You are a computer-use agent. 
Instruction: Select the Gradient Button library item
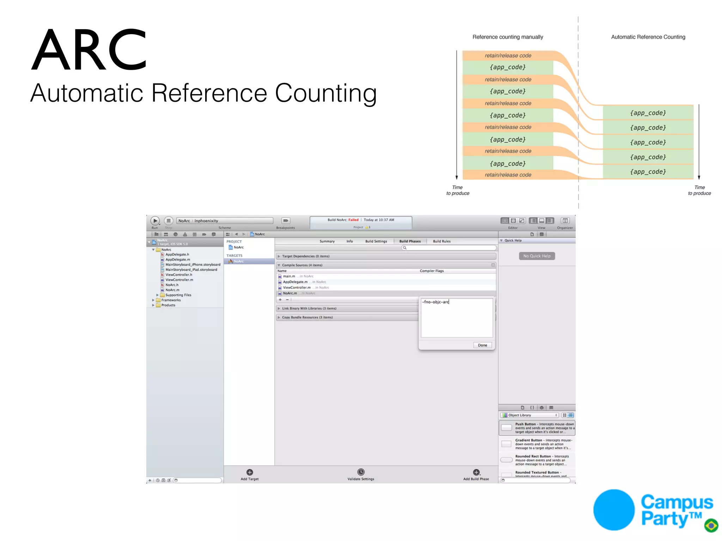tap(537, 444)
